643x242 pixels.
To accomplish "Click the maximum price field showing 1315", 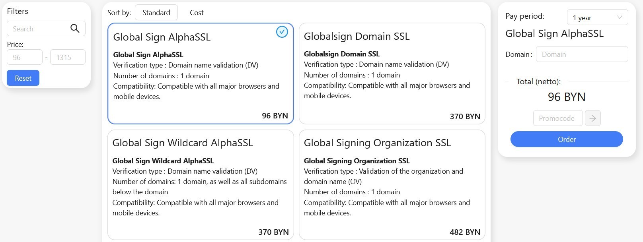I will pos(68,57).
